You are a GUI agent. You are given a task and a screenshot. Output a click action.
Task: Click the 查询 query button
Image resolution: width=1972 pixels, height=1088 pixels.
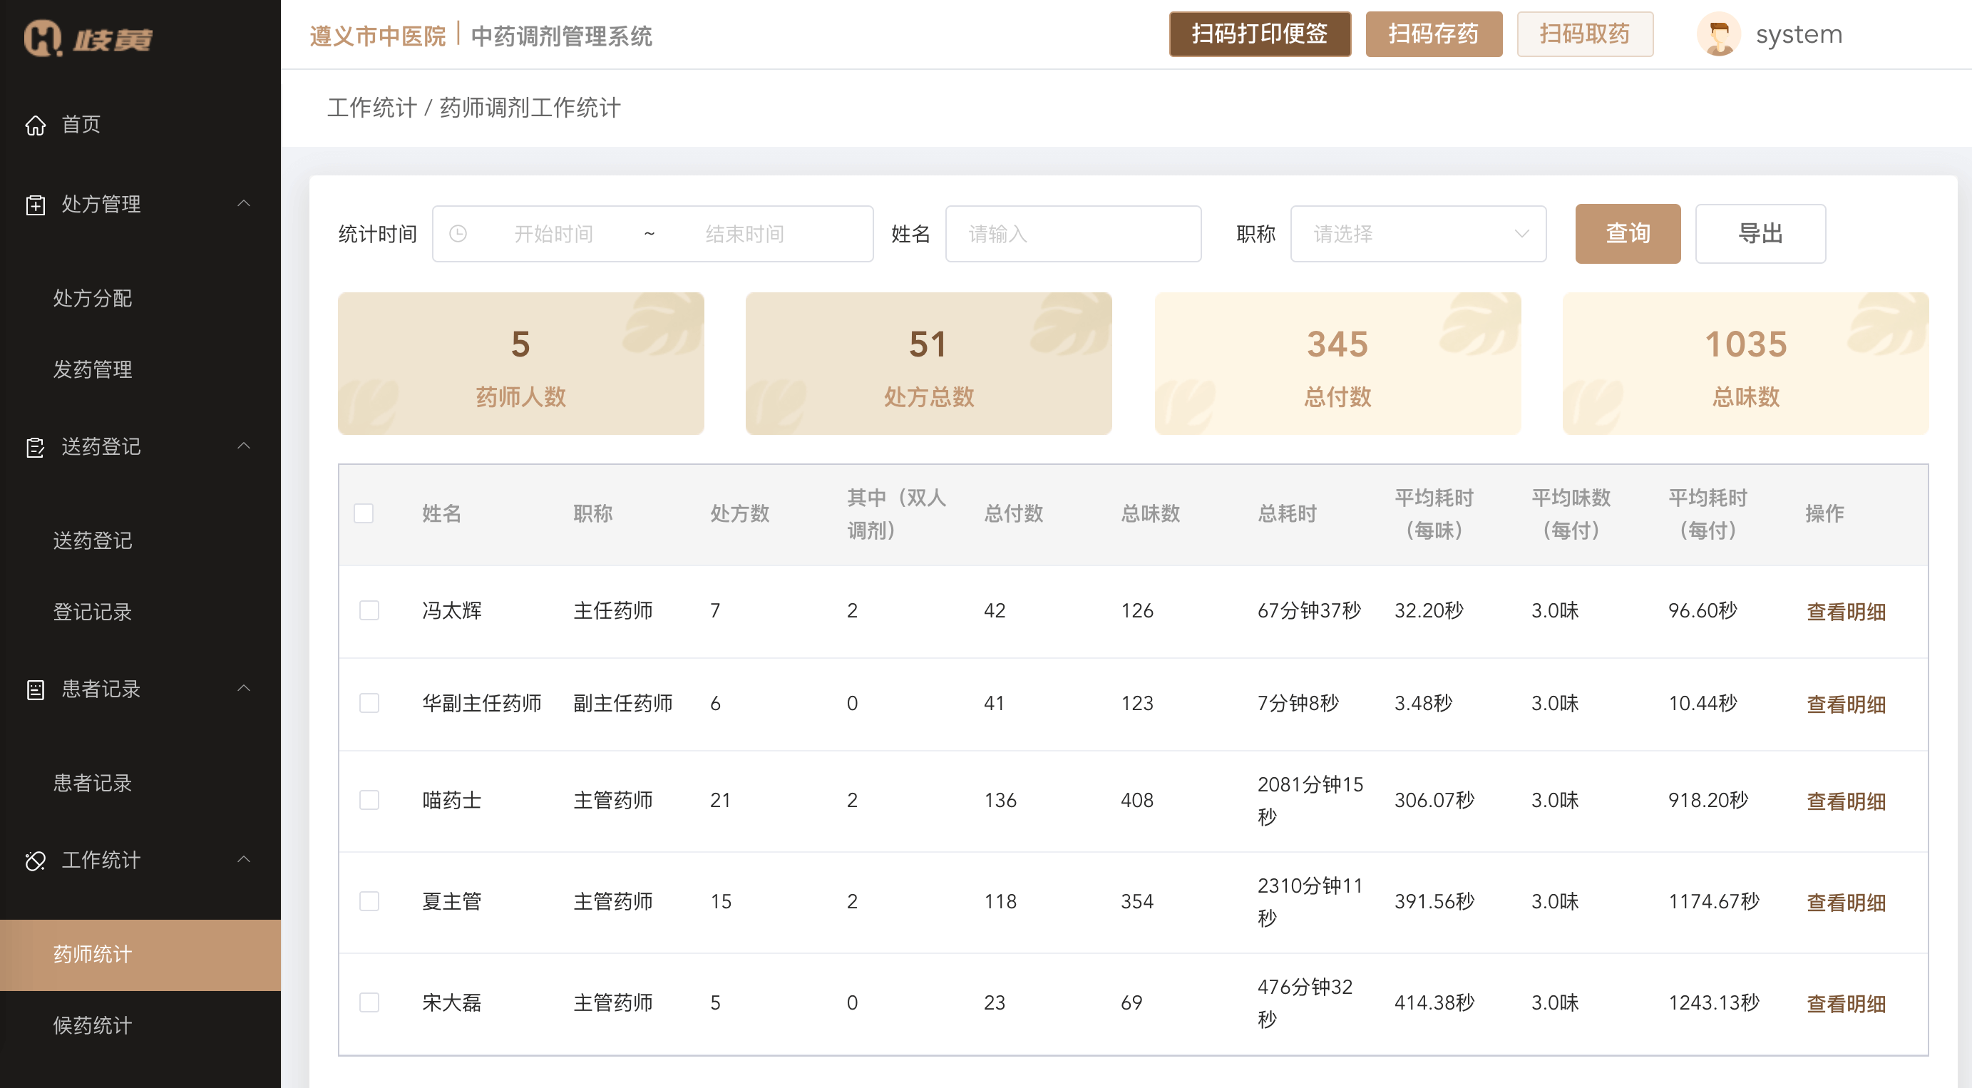click(x=1628, y=234)
